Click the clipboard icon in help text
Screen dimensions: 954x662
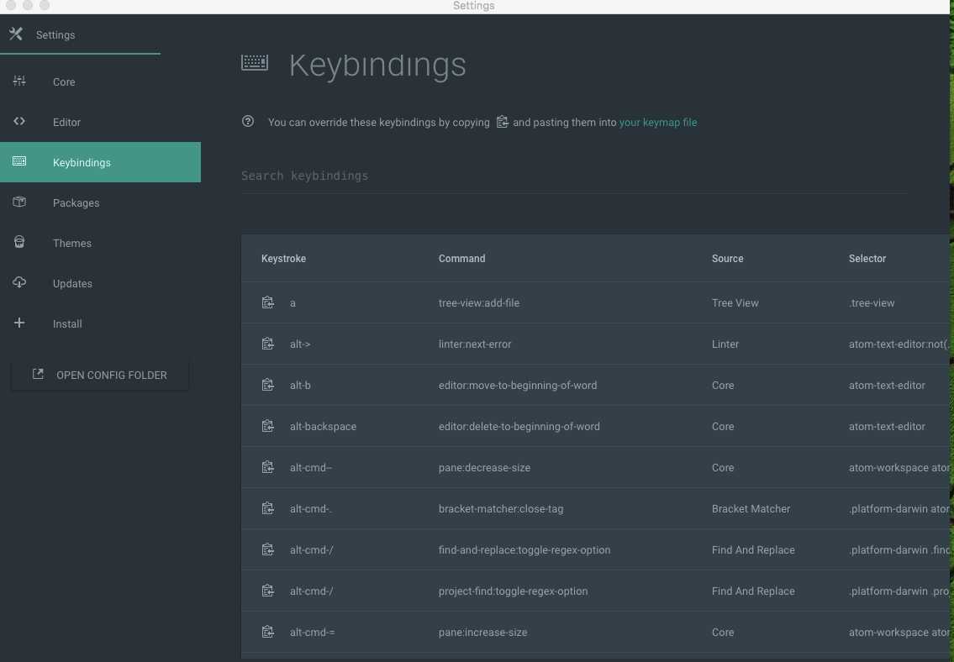pyautogui.click(x=502, y=122)
